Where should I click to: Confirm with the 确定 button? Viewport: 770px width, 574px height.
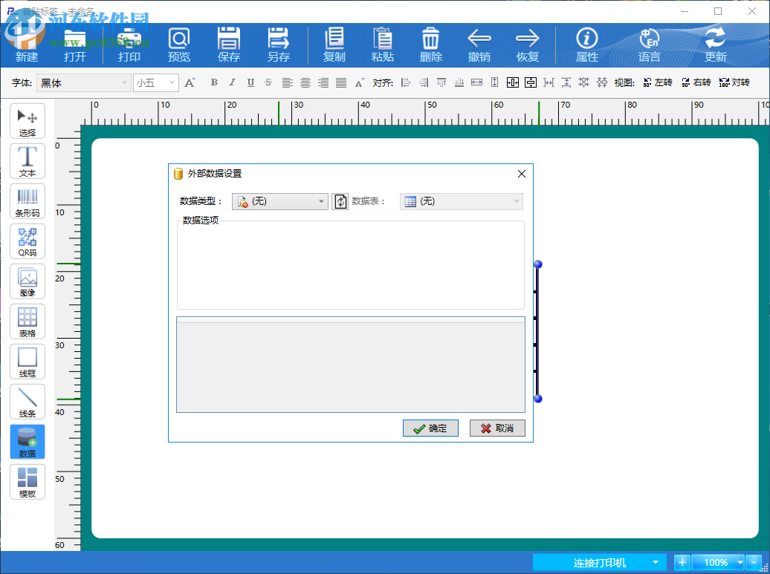coord(430,428)
